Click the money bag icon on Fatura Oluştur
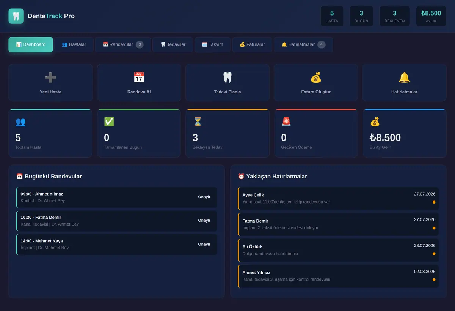The image size is (455, 311). click(x=316, y=77)
